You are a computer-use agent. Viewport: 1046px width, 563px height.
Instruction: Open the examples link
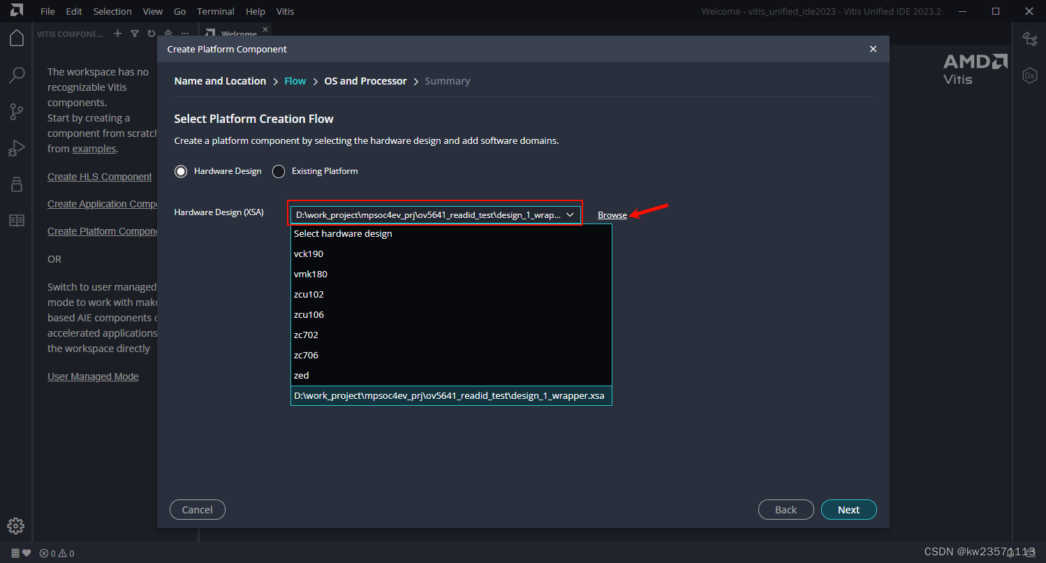[94, 149]
